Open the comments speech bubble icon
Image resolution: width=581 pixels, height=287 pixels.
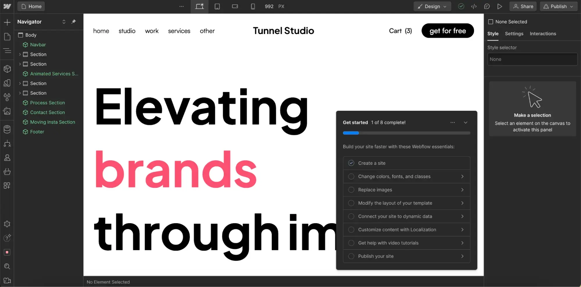point(487,6)
